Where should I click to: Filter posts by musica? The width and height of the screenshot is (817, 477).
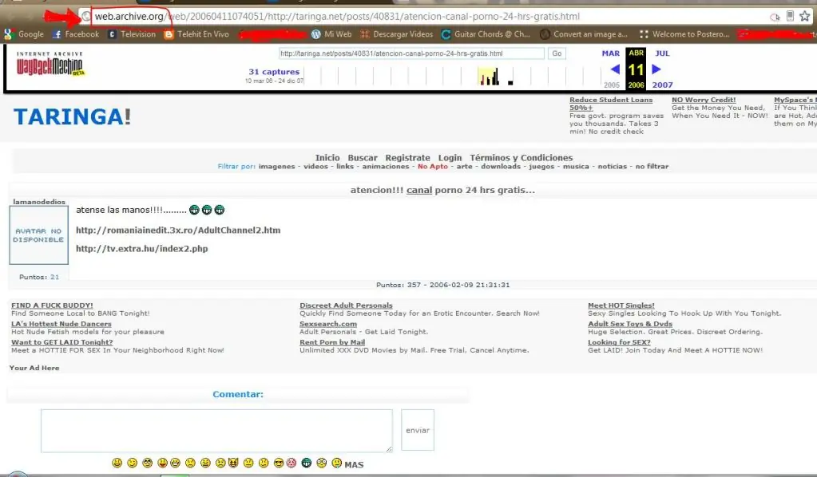click(576, 167)
